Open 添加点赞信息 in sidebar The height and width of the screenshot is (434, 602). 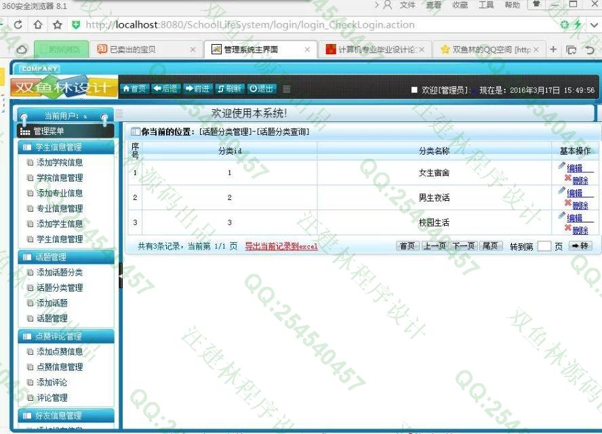click(60, 351)
